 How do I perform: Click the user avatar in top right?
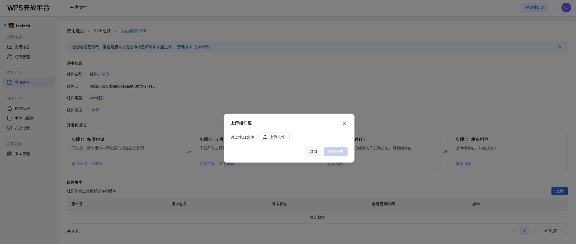(x=566, y=8)
